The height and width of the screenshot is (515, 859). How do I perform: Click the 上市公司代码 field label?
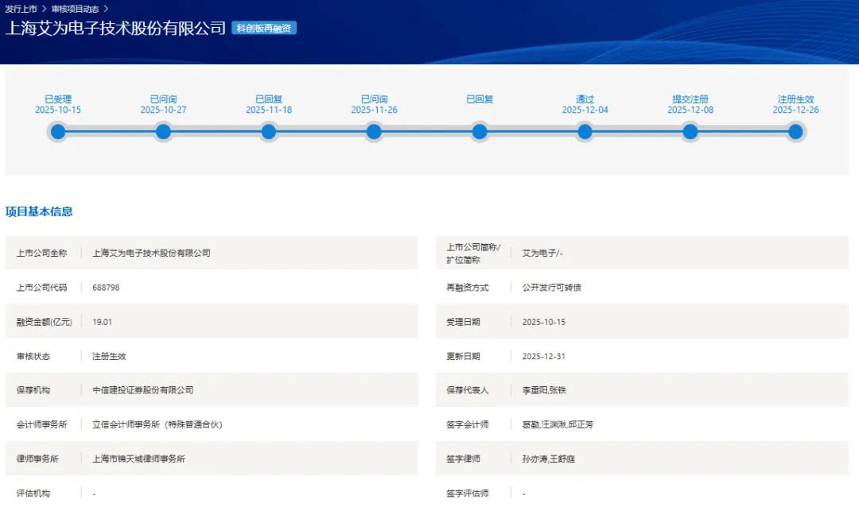coord(41,288)
